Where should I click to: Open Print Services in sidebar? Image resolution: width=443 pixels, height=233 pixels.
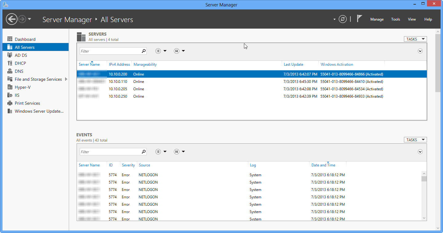[36, 103]
